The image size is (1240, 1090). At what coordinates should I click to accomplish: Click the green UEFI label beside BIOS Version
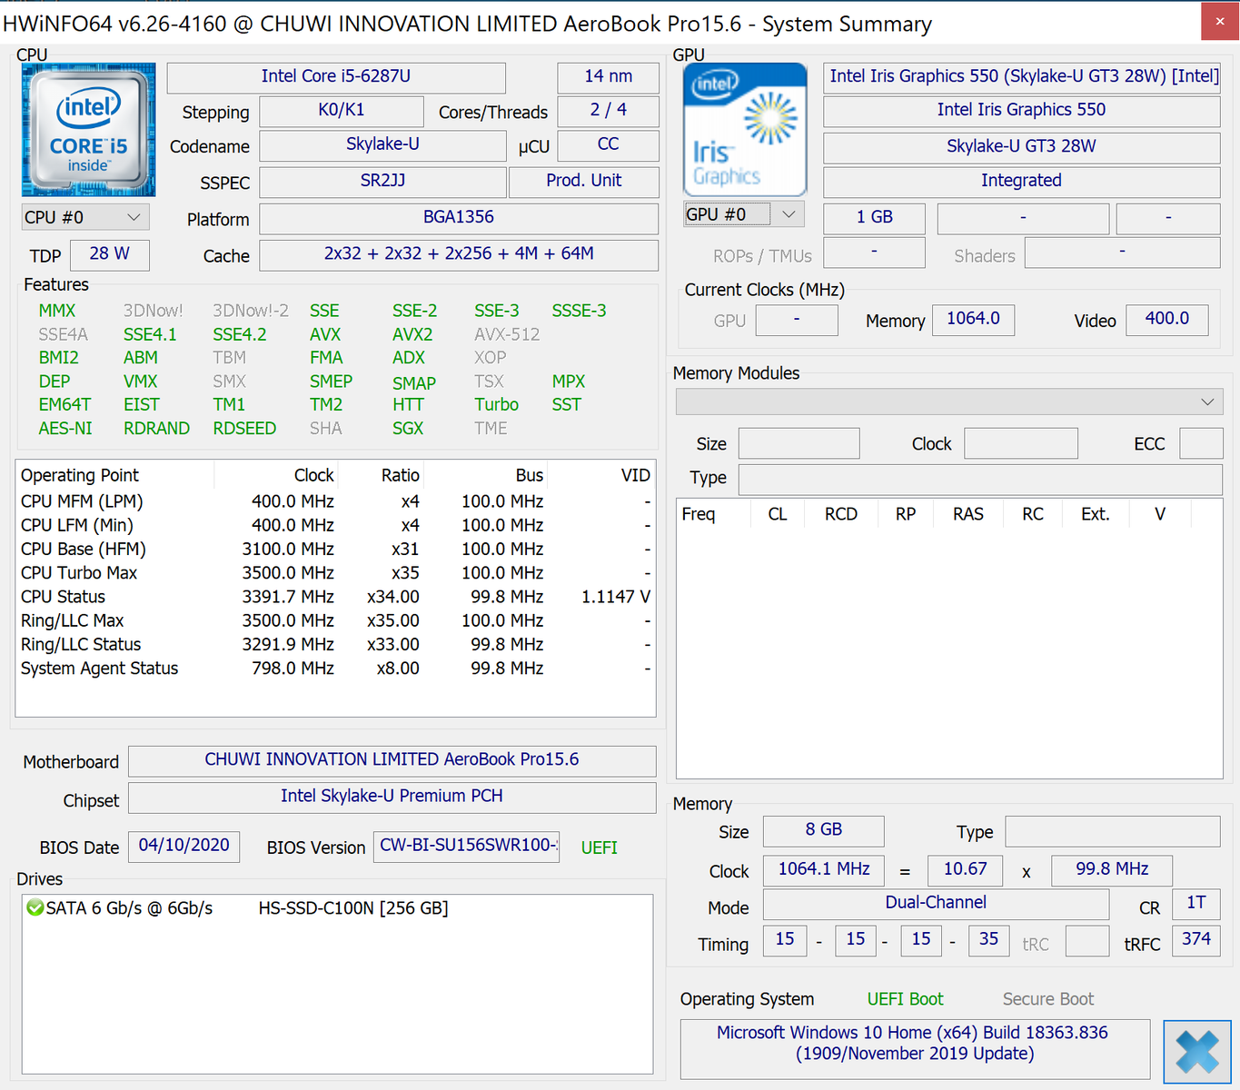click(599, 847)
